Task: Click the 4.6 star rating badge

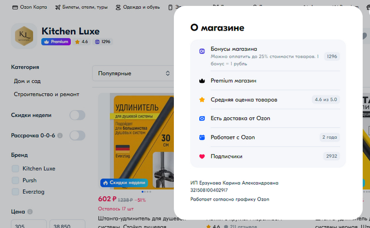Action: (81, 42)
